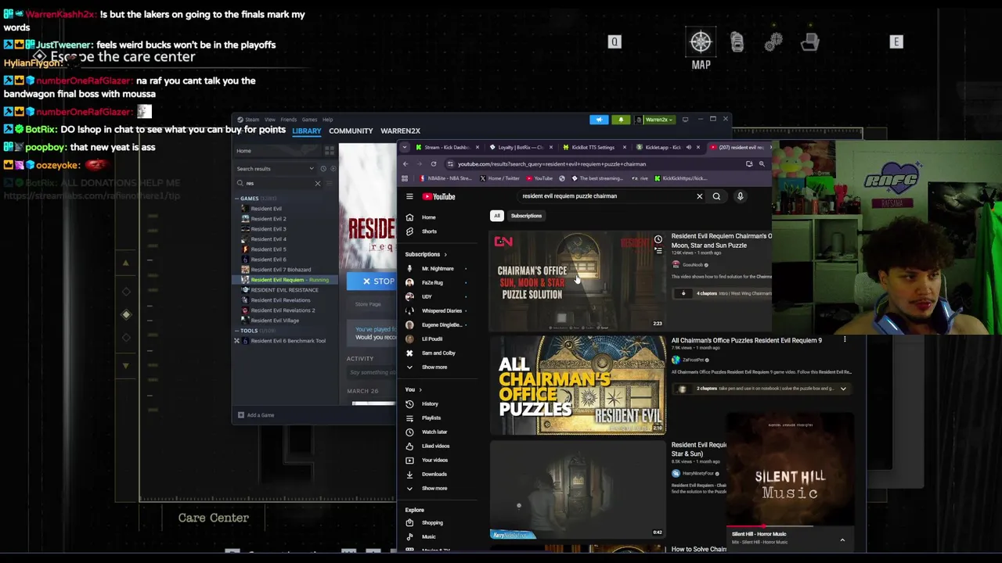Screen dimensions: 1002x563
Task: Open three-dot menu for All Chairman's Office Puzzles
Action: pyautogui.click(x=845, y=340)
